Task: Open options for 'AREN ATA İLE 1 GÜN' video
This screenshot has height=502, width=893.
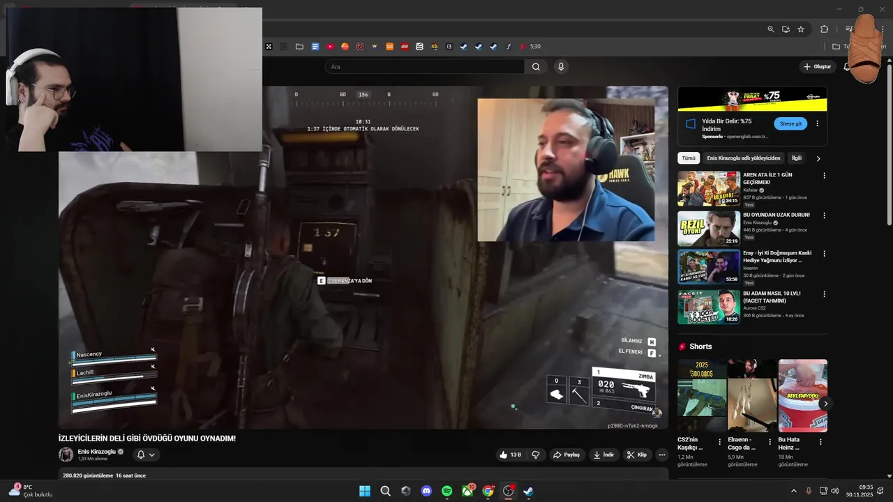Action: tap(824, 176)
